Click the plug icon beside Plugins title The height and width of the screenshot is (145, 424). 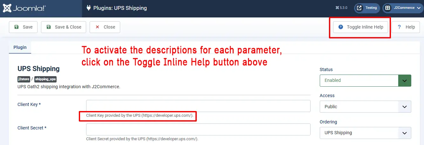click(88, 8)
